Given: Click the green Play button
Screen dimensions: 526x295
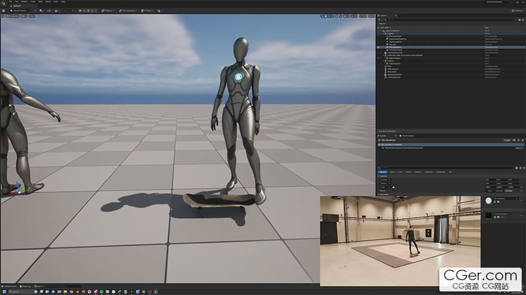Looking at the screenshot, I should 80,11.
